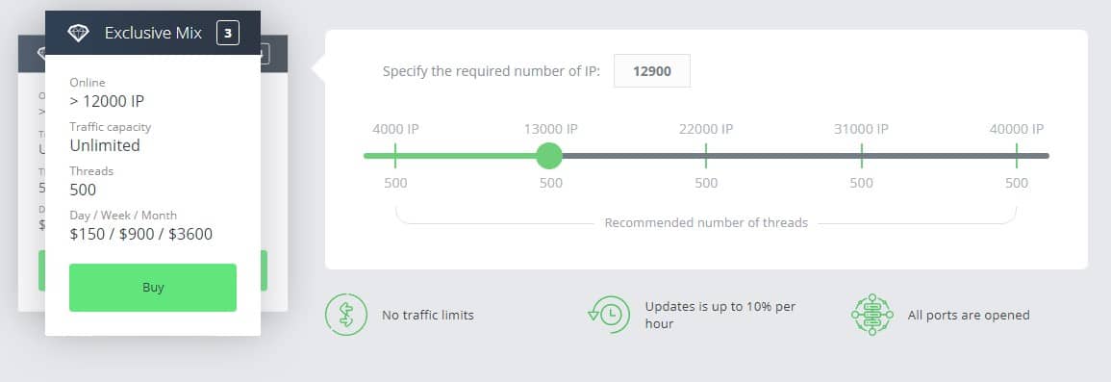Image resolution: width=1111 pixels, height=382 pixels.
Task: Click the $150 / $900 / $3600 price text
Action: (x=141, y=235)
